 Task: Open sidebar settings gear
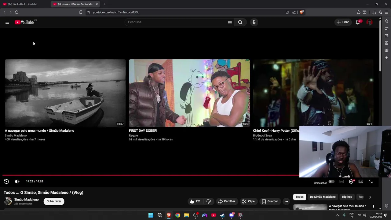(x=386, y=206)
